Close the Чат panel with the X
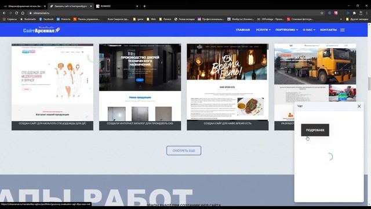371x209 pixels. pos(359,106)
